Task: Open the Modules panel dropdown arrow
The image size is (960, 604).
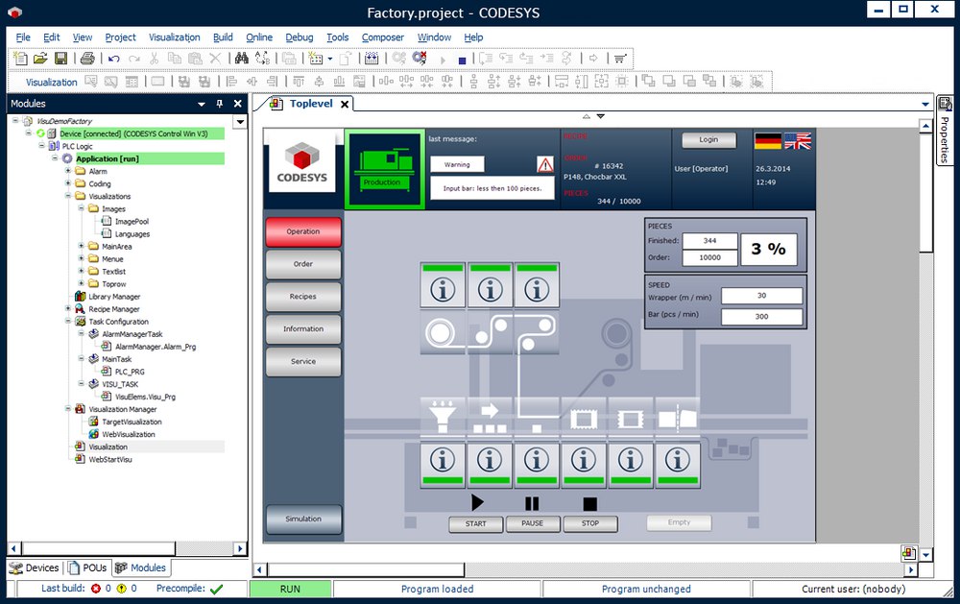Action: tap(202, 104)
